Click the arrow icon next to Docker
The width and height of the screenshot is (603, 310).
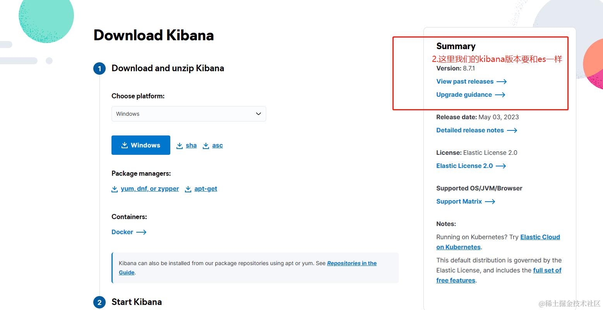(x=141, y=232)
